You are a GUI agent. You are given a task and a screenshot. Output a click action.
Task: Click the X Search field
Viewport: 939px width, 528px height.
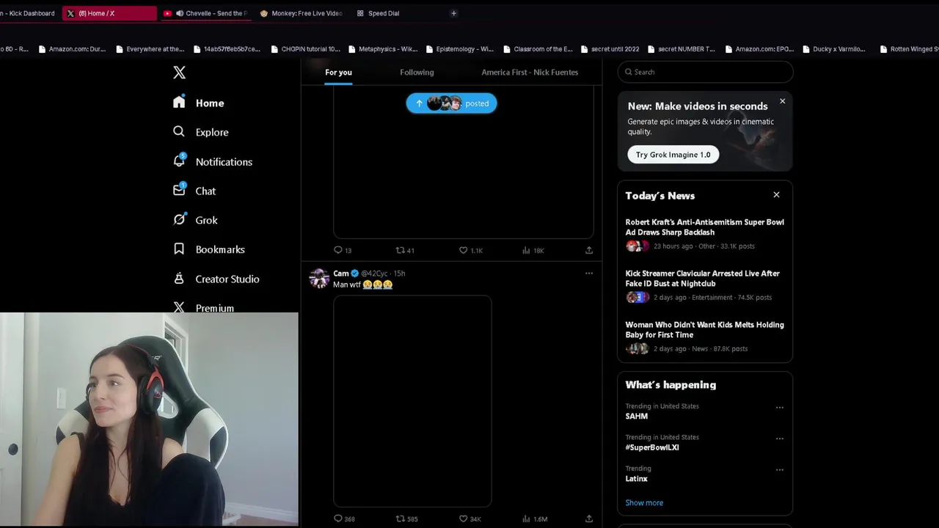705,72
